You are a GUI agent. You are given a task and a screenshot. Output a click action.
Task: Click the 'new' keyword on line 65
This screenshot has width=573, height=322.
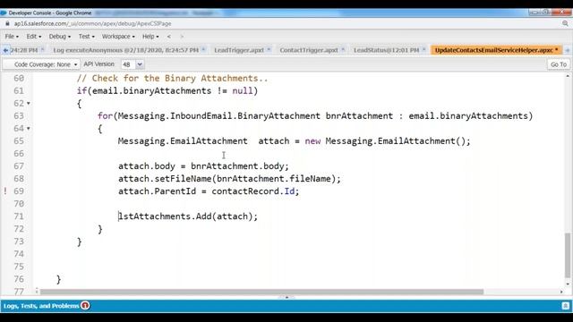pyautogui.click(x=312, y=141)
